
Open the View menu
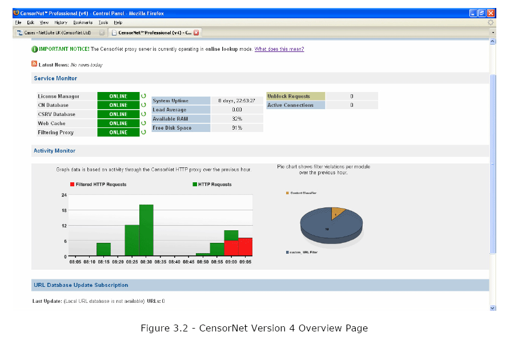click(x=45, y=23)
